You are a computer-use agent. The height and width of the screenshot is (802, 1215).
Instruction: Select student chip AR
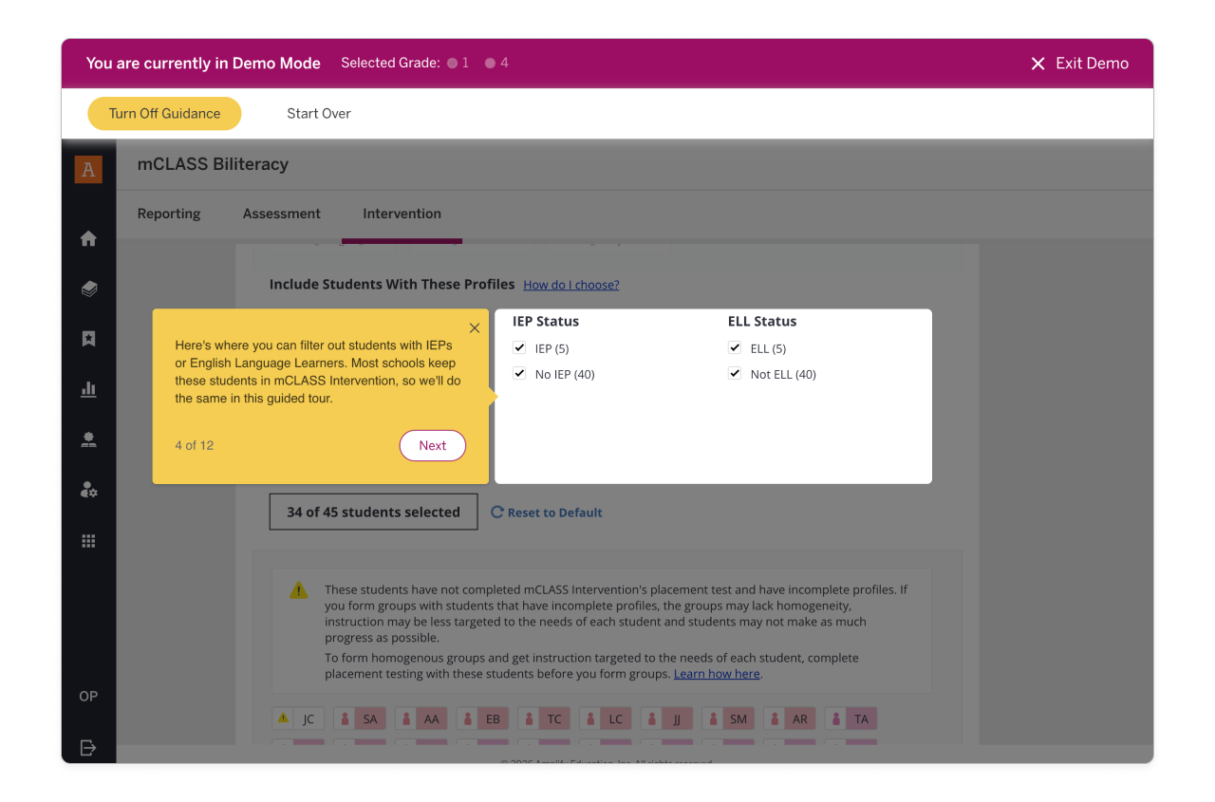pos(790,719)
